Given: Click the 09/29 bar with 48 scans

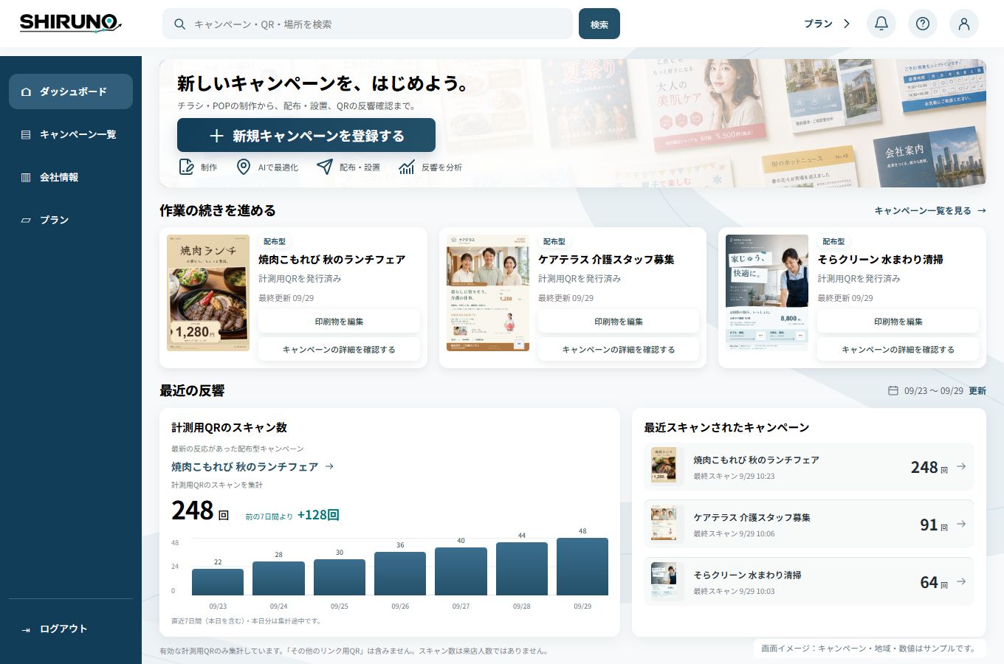Looking at the screenshot, I should pos(582,567).
